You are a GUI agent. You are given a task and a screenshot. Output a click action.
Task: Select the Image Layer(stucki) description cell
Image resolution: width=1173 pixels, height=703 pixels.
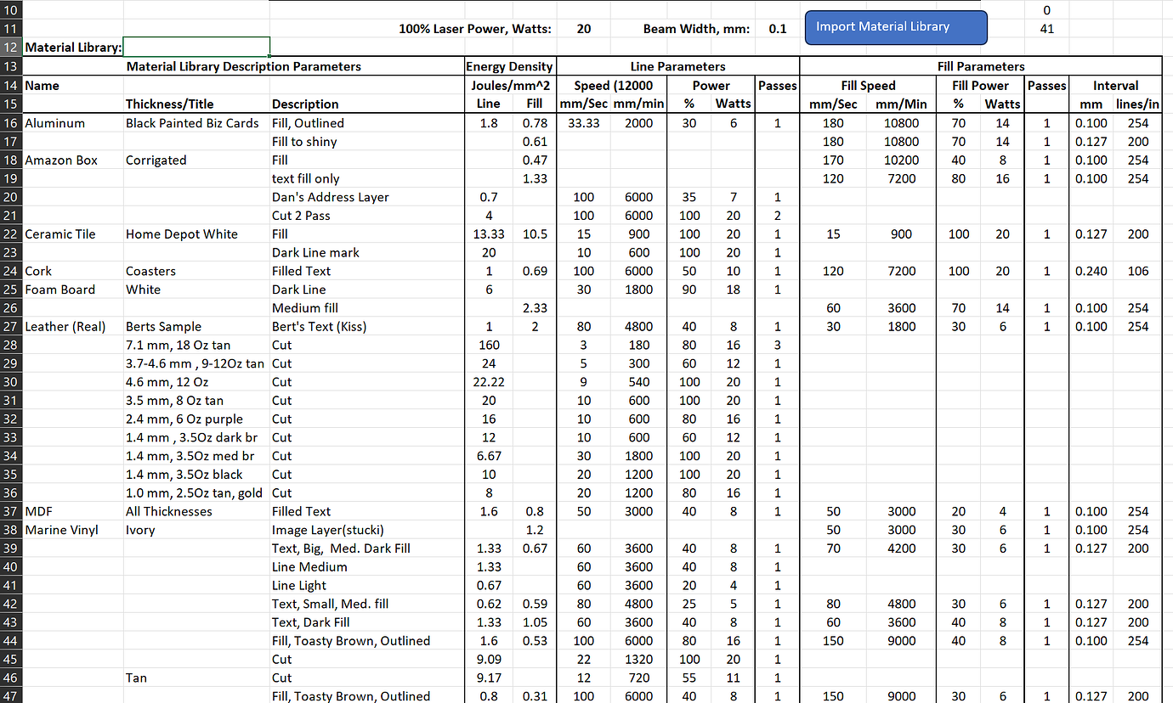click(x=366, y=530)
